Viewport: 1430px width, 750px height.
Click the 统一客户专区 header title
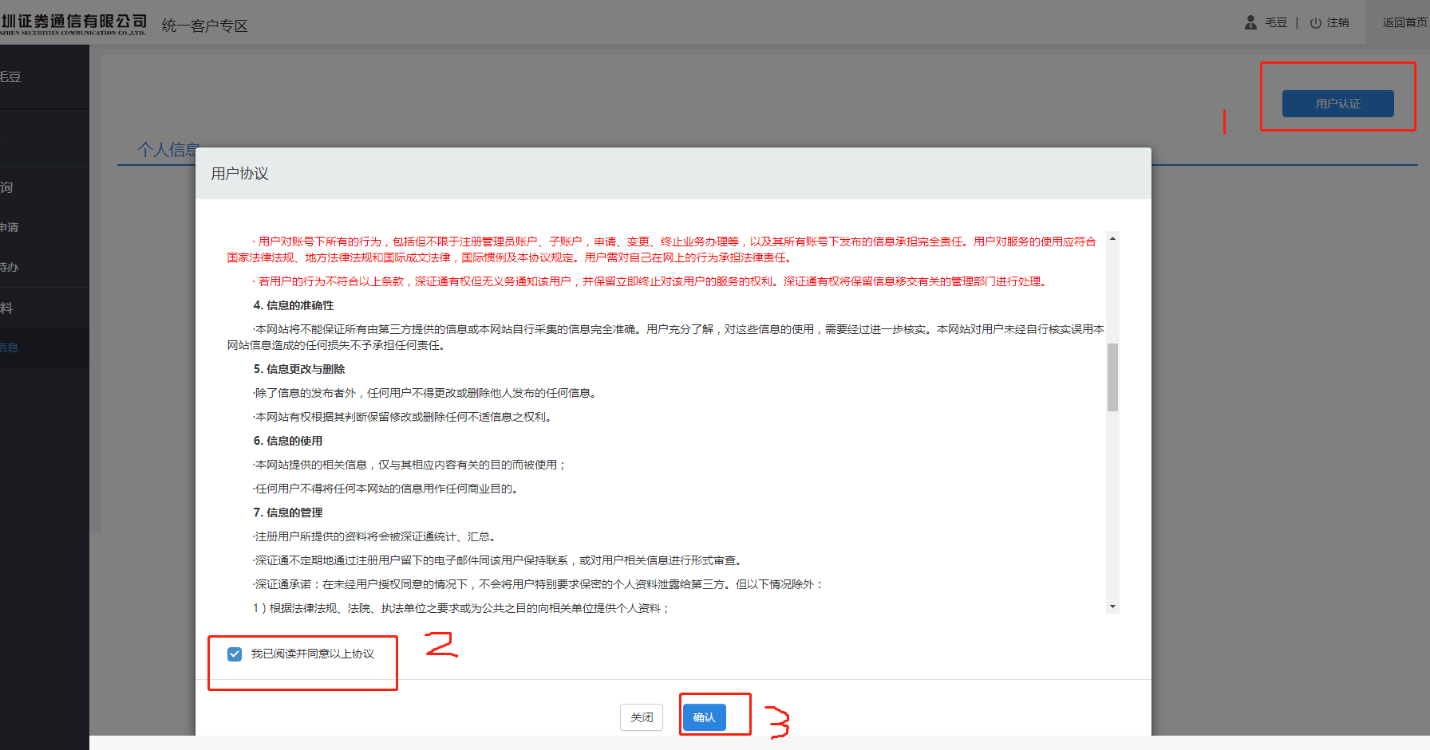[204, 26]
